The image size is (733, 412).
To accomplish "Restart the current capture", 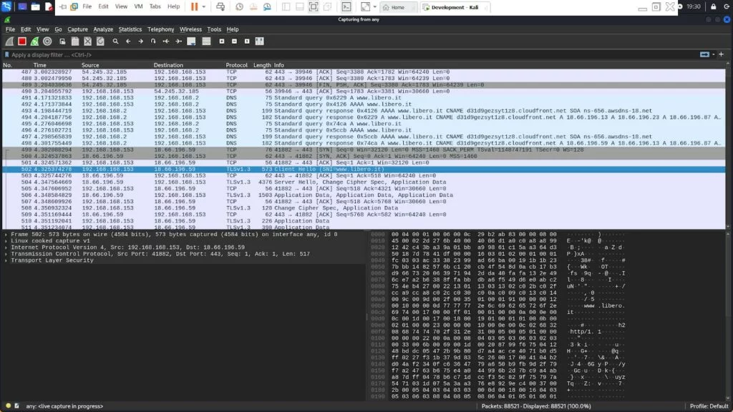I will pyautogui.click(x=34, y=41).
